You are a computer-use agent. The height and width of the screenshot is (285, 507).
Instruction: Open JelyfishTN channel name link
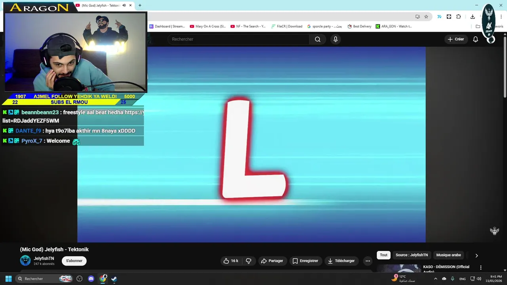click(44, 258)
